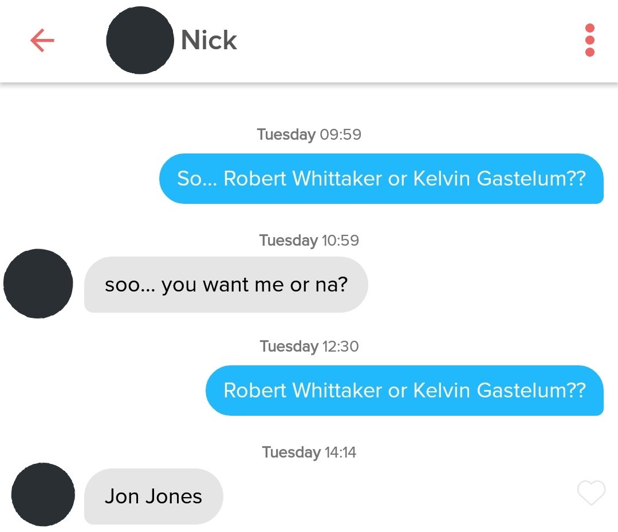Go back using the red arrow
618x532 pixels.
point(42,41)
